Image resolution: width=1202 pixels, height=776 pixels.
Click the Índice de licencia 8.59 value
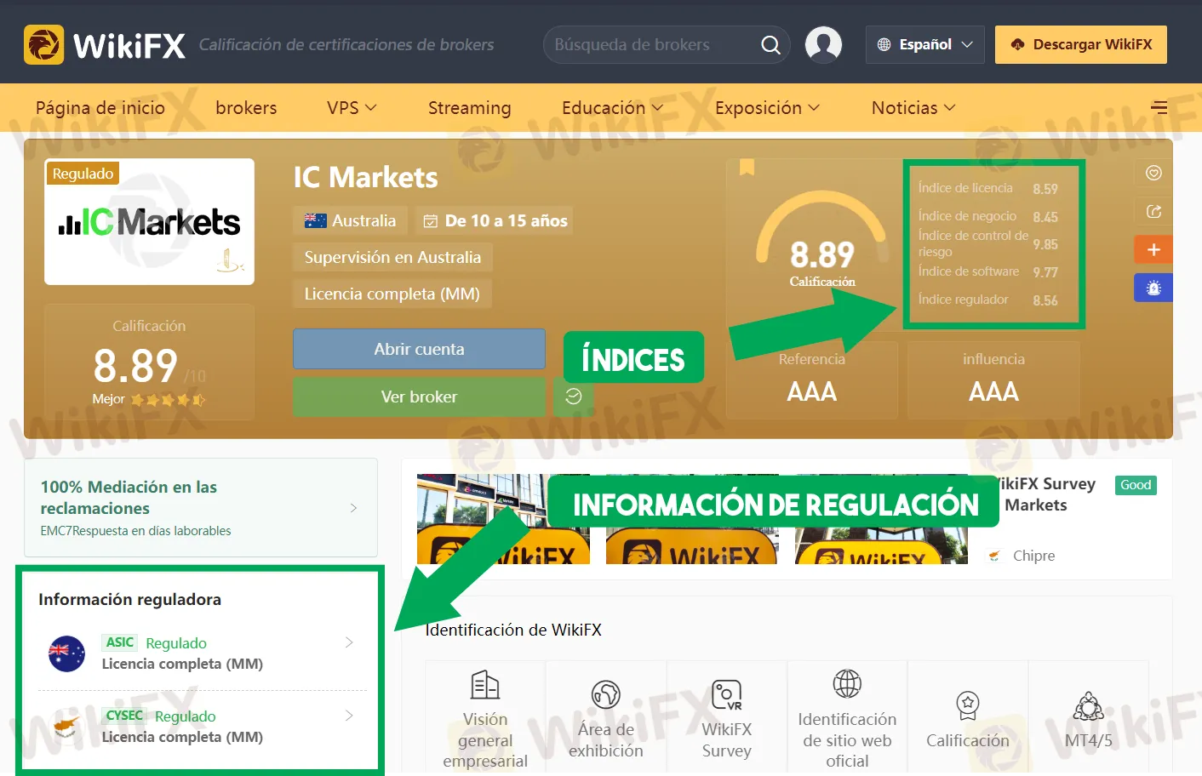coord(1045,189)
